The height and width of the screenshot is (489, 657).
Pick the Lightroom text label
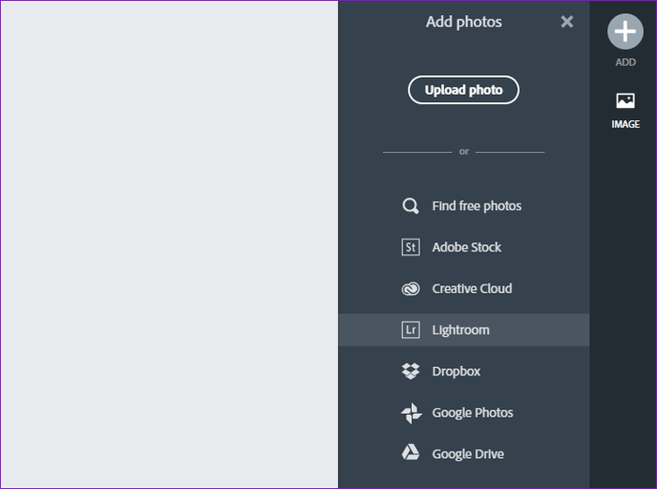click(x=461, y=330)
